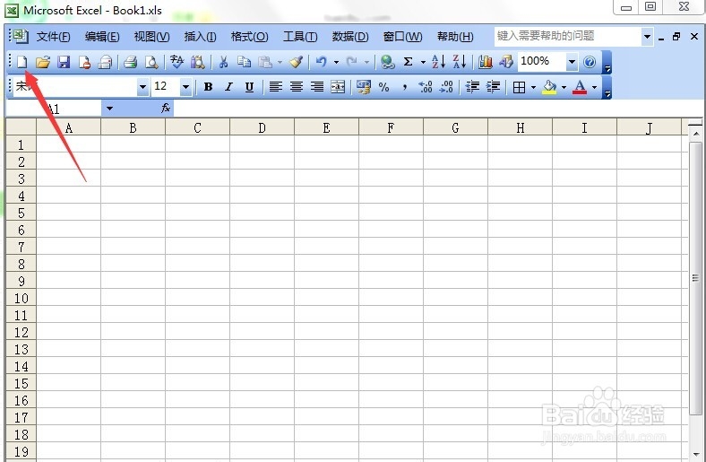Viewport: 706px width, 462px height.
Task: Save the workbook with floppy icon
Action: pos(64,62)
